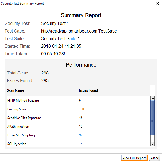Click the Test Case value http://readyapi.smartbear.com TestCase
162x162 pixels.
pyautogui.click(x=79, y=31)
